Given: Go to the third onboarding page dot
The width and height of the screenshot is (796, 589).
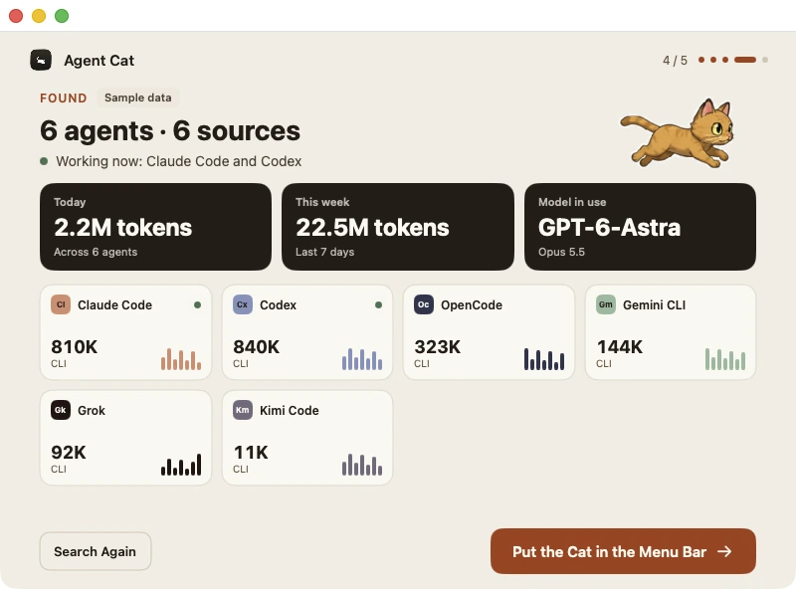Looking at the screenshot, I should click(725, 60).
